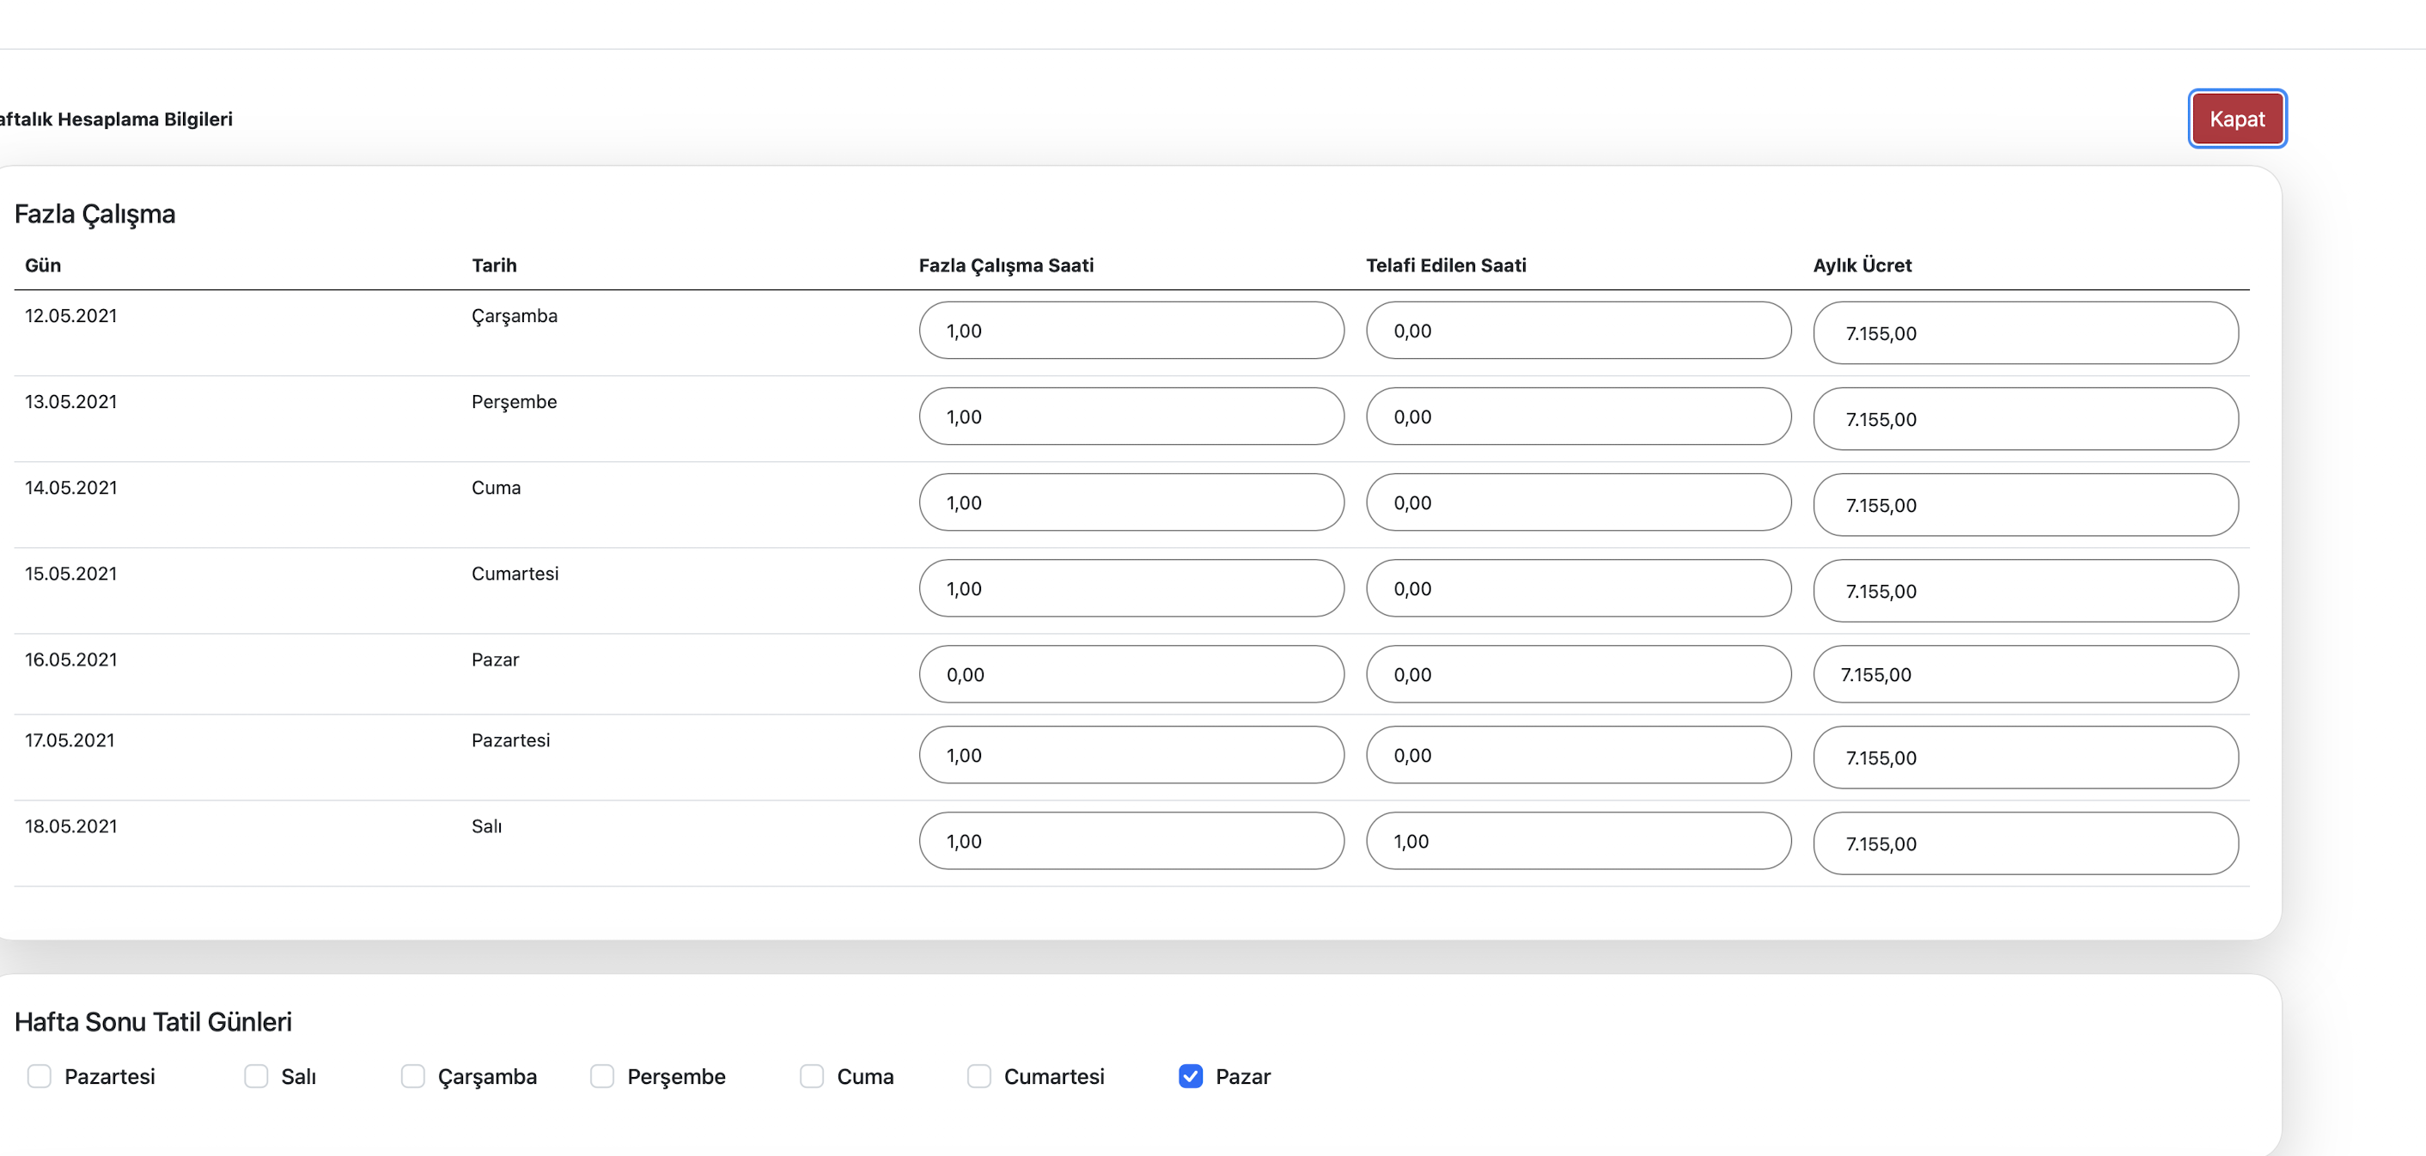Toggle the Perşembe checkbox
Viewport: 2426px width, 1156px height.
tap(602, 1076)
